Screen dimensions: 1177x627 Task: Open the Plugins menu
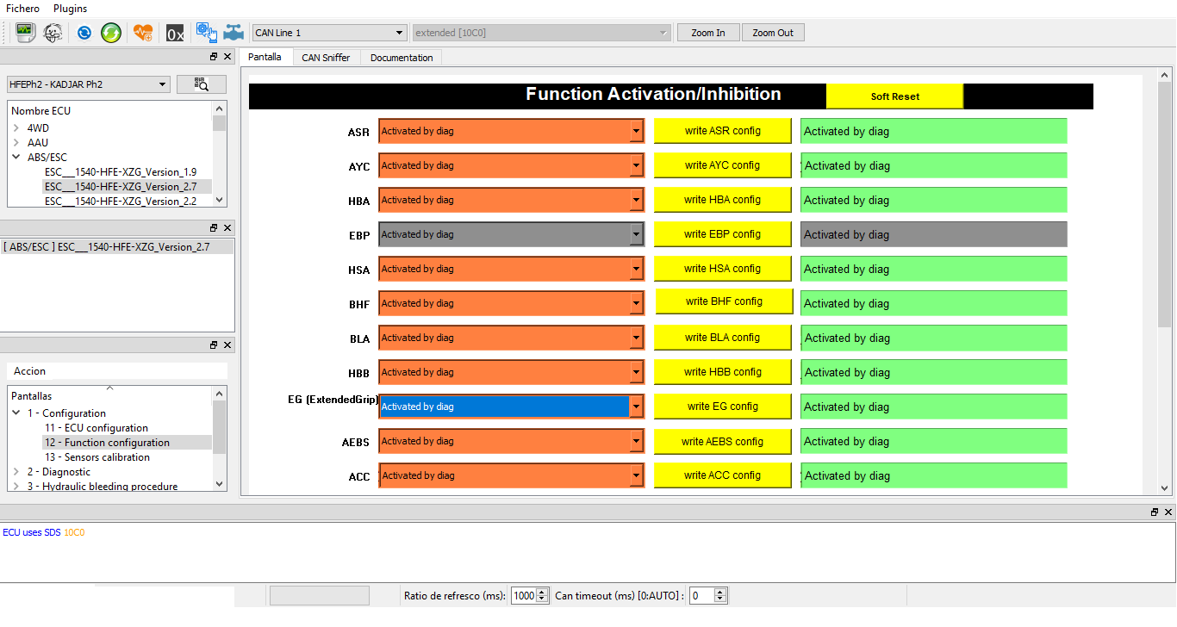coord(70,9)
